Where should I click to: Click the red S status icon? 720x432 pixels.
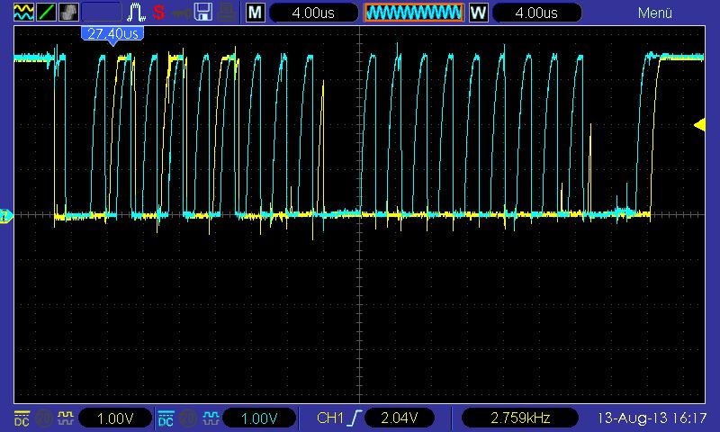tap(159, 13)
